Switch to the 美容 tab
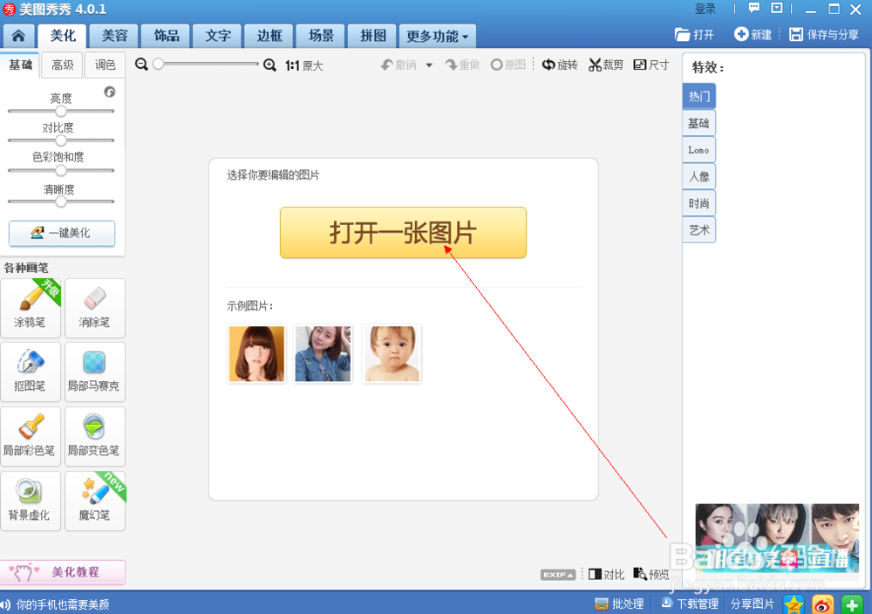This screenshot has height=614, width=872. tap(112, 36)
